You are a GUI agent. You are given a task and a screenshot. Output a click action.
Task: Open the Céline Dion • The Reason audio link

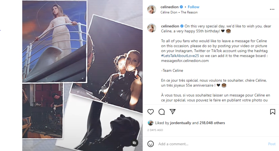179,12
